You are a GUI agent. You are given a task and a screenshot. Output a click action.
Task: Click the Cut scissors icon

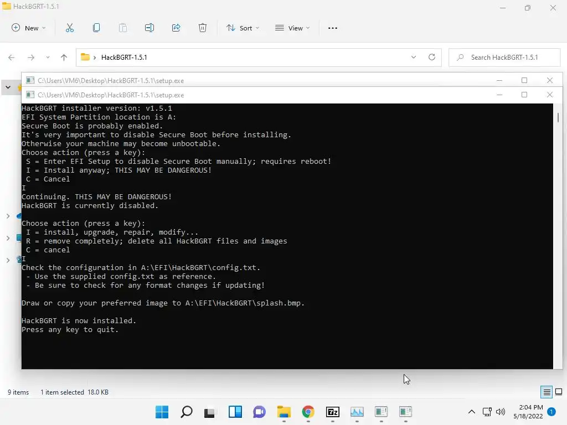pos(70,28)
